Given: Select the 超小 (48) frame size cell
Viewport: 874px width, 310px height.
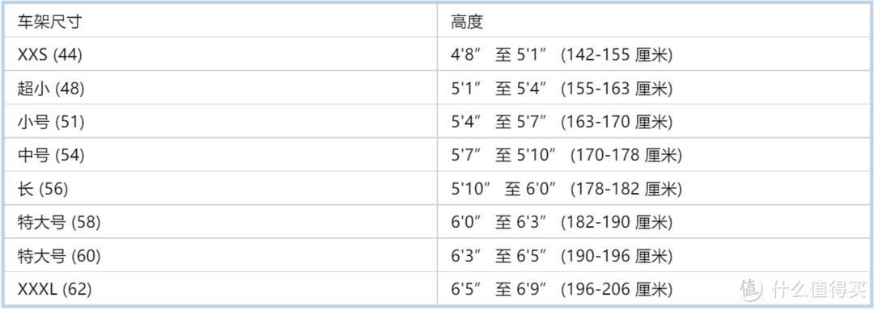Looking at the screenshot, I should coord(221,88).
